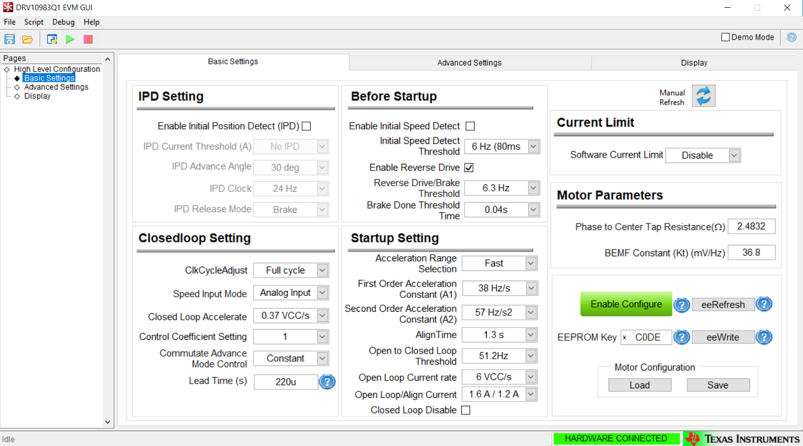Image resolution: width=803 pixels, height=446 pixels.
Task: Click the red Stop toolbar icon
Action: 88,39
